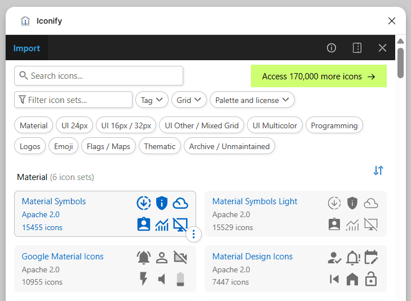Click account check icon in Material Design Icons
The image size is (411, 301).
[334, 258]
